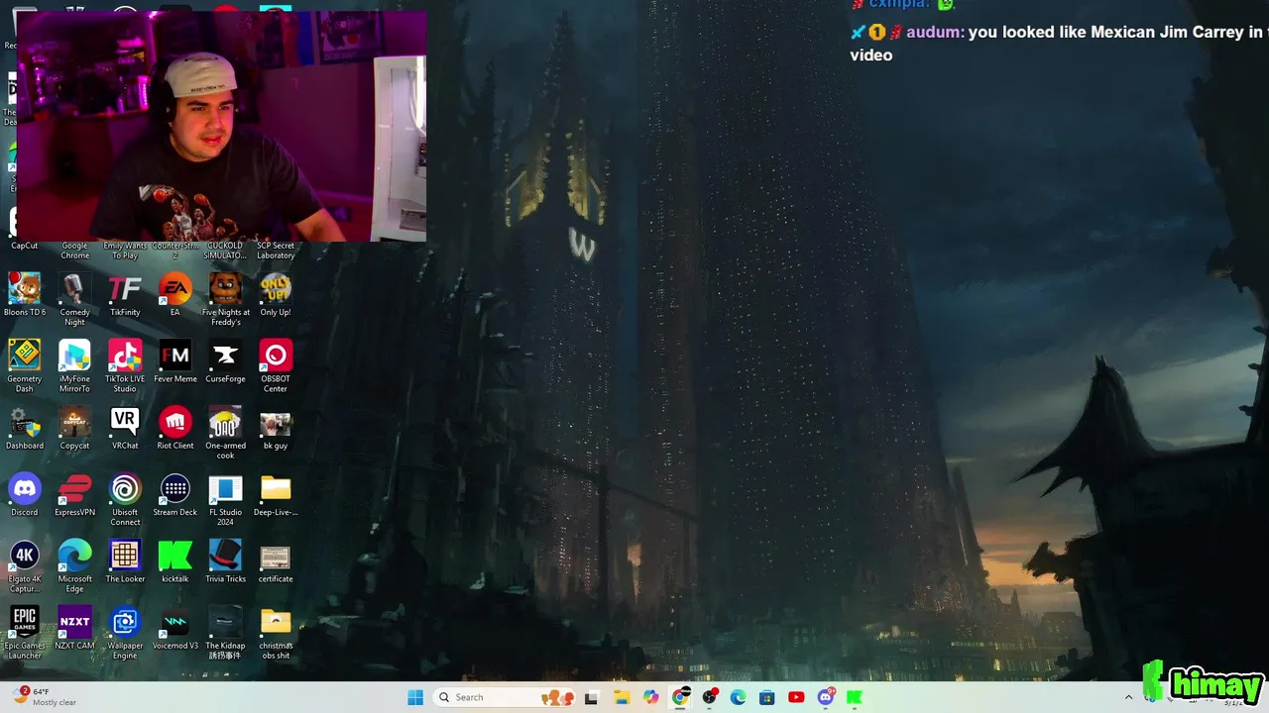Open Task View on the taskbar
The image size is (1269, 713).
pyautogui.click(x=592, y=697)
